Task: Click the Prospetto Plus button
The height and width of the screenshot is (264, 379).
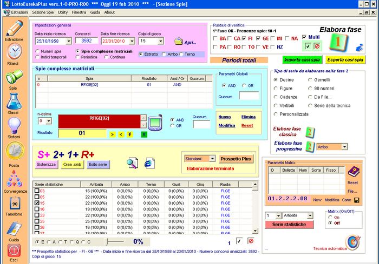Action: pos(236,159)
